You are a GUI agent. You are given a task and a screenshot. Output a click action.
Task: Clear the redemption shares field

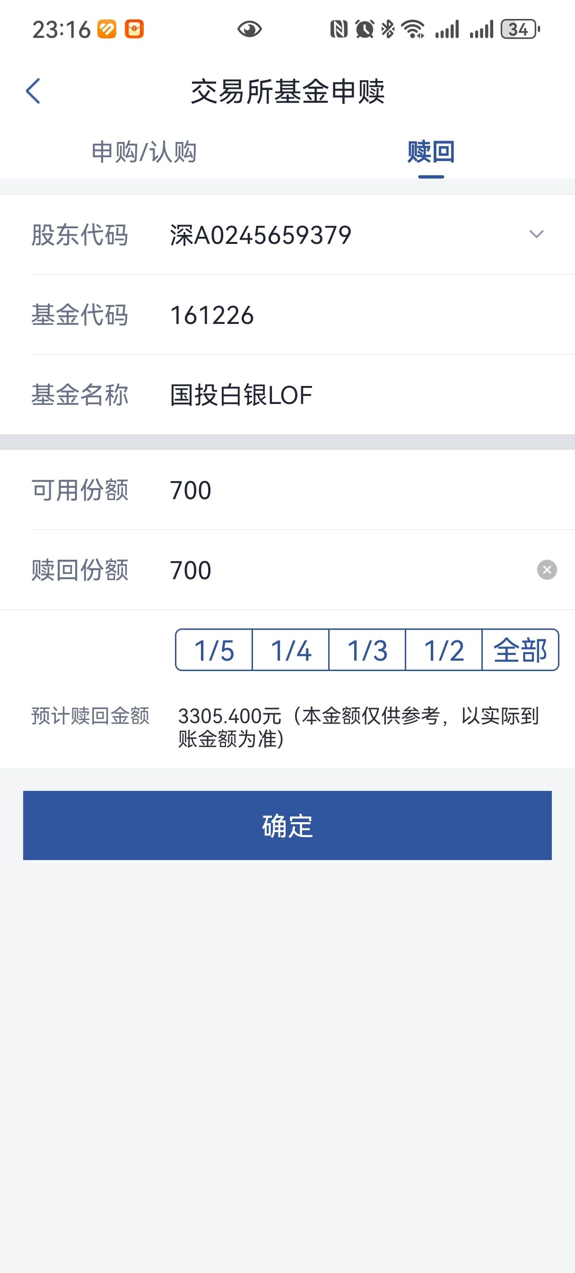(x=546, y=570)
